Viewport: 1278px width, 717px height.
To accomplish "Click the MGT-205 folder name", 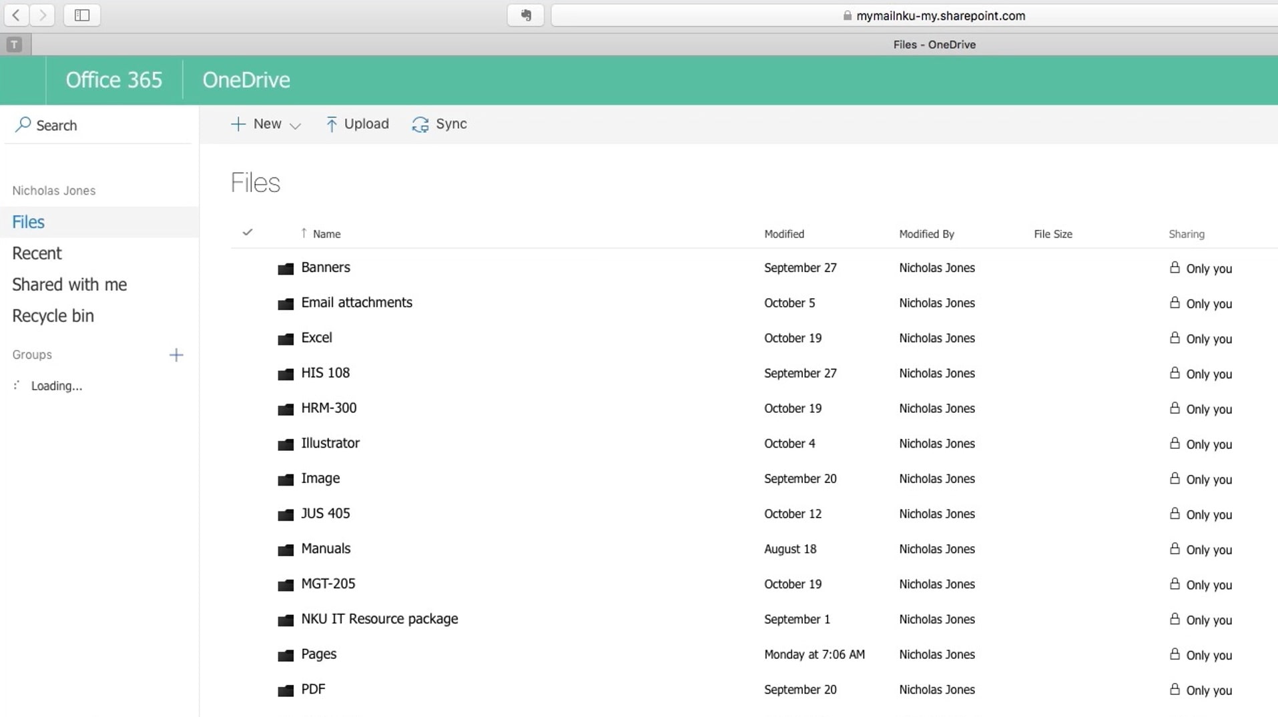I will click(x=328, y=584).
